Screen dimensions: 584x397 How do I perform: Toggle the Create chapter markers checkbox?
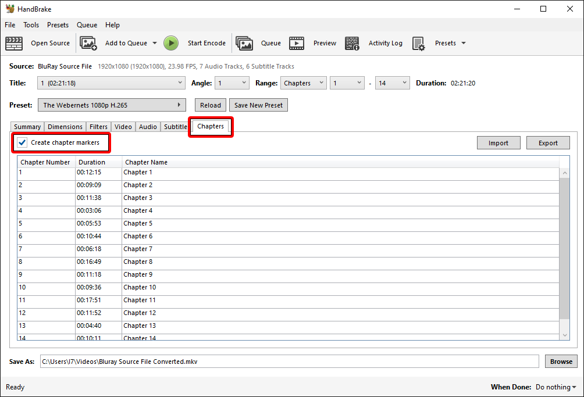(x=22, y=142)
